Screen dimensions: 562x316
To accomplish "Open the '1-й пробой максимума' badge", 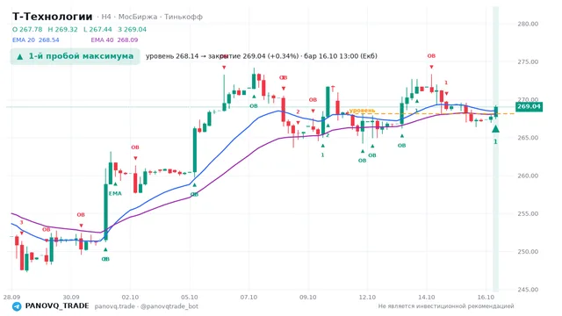I will tap(75, 56).
